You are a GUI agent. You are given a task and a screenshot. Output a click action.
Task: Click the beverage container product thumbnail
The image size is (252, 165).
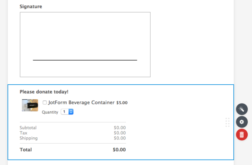point(30,105)
